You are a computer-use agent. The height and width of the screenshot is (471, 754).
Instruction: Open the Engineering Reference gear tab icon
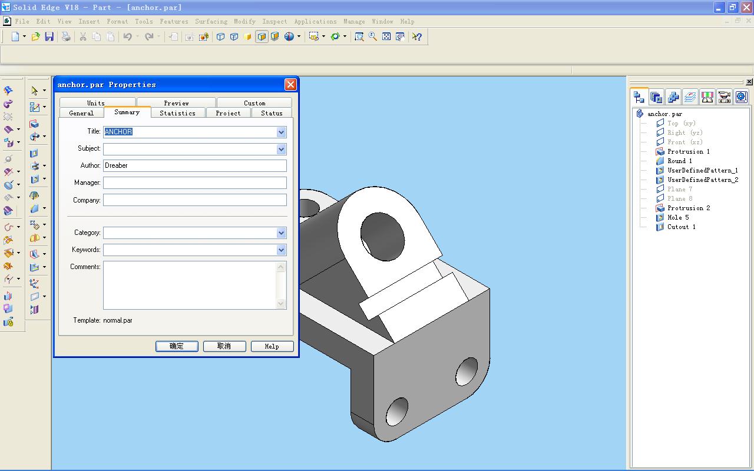[x=742, y=97]
